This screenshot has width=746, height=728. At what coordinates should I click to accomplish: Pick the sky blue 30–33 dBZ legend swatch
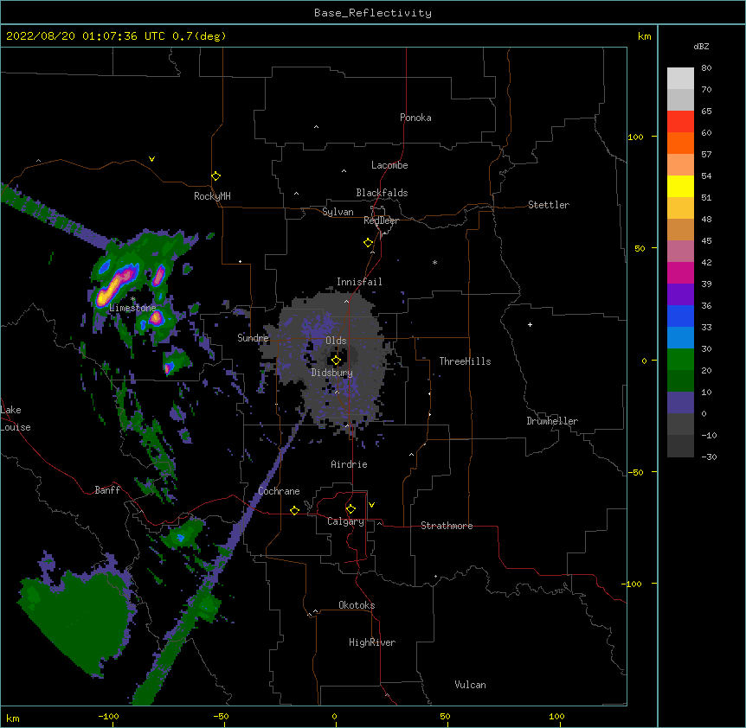pos(680,338)
